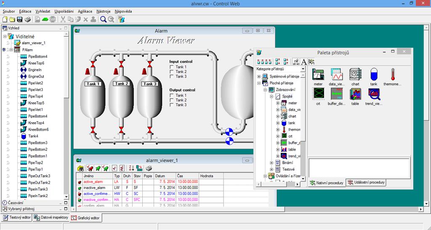Screen dimensions: 431x230
Task: Select the meter instrument in the palette grid
Action: (318, 77)
